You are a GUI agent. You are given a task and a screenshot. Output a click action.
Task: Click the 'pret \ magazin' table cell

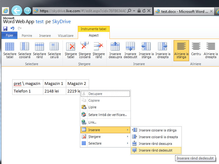click(28, 83)
